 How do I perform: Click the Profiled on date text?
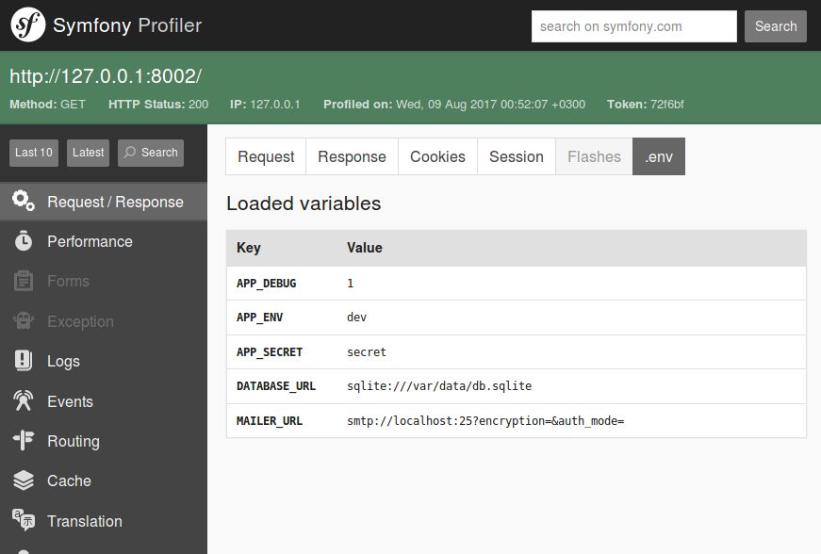coord(454,104)
